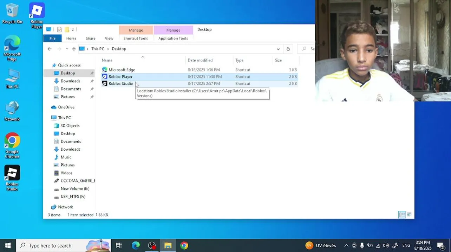The height and width of the screenshot is (252, 451).
Task: Switch to the Share ribbon tab
Action: click(x=91, y=38)
